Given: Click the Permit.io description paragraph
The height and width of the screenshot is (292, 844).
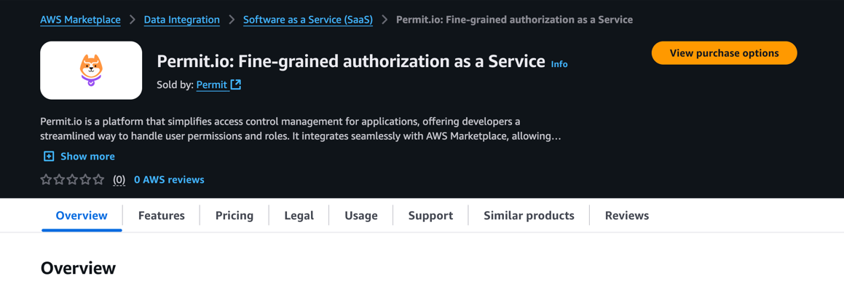Looking at the screenshot, I should (x=301, y=129).
